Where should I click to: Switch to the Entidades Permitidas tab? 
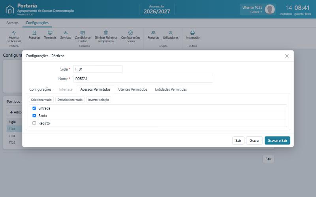[171, 89]
